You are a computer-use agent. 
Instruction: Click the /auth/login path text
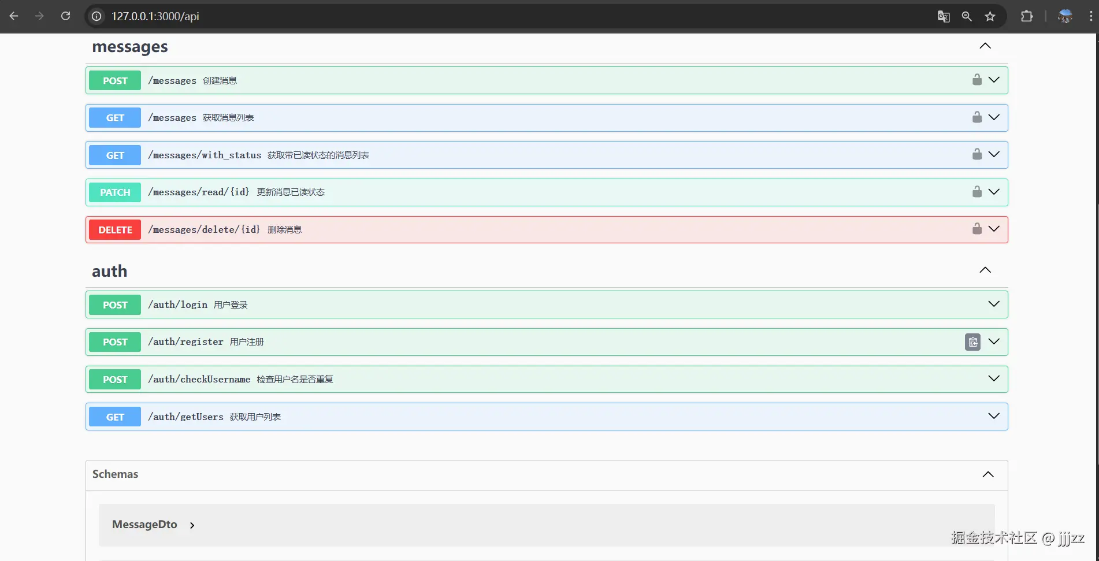(177, 304)
